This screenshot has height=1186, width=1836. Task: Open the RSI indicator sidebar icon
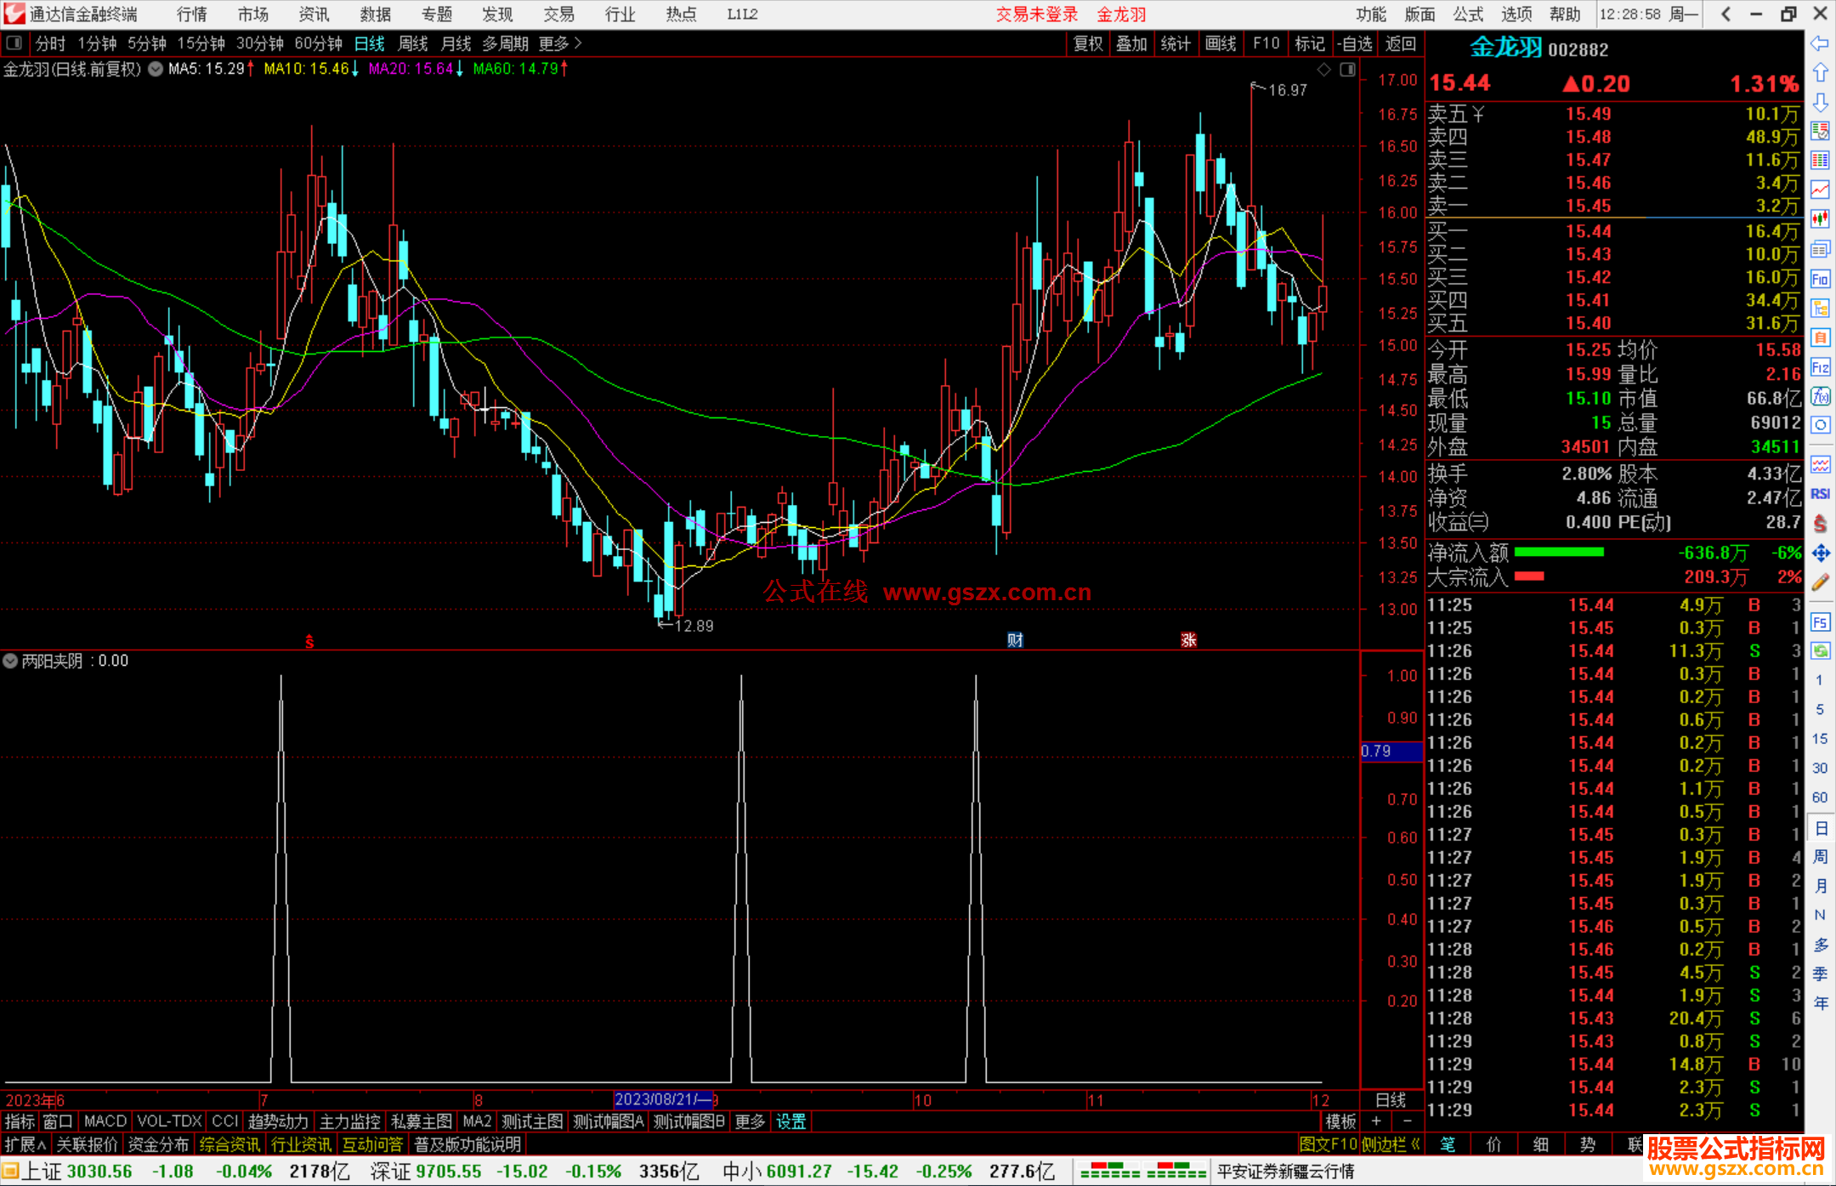(1820, 494)
